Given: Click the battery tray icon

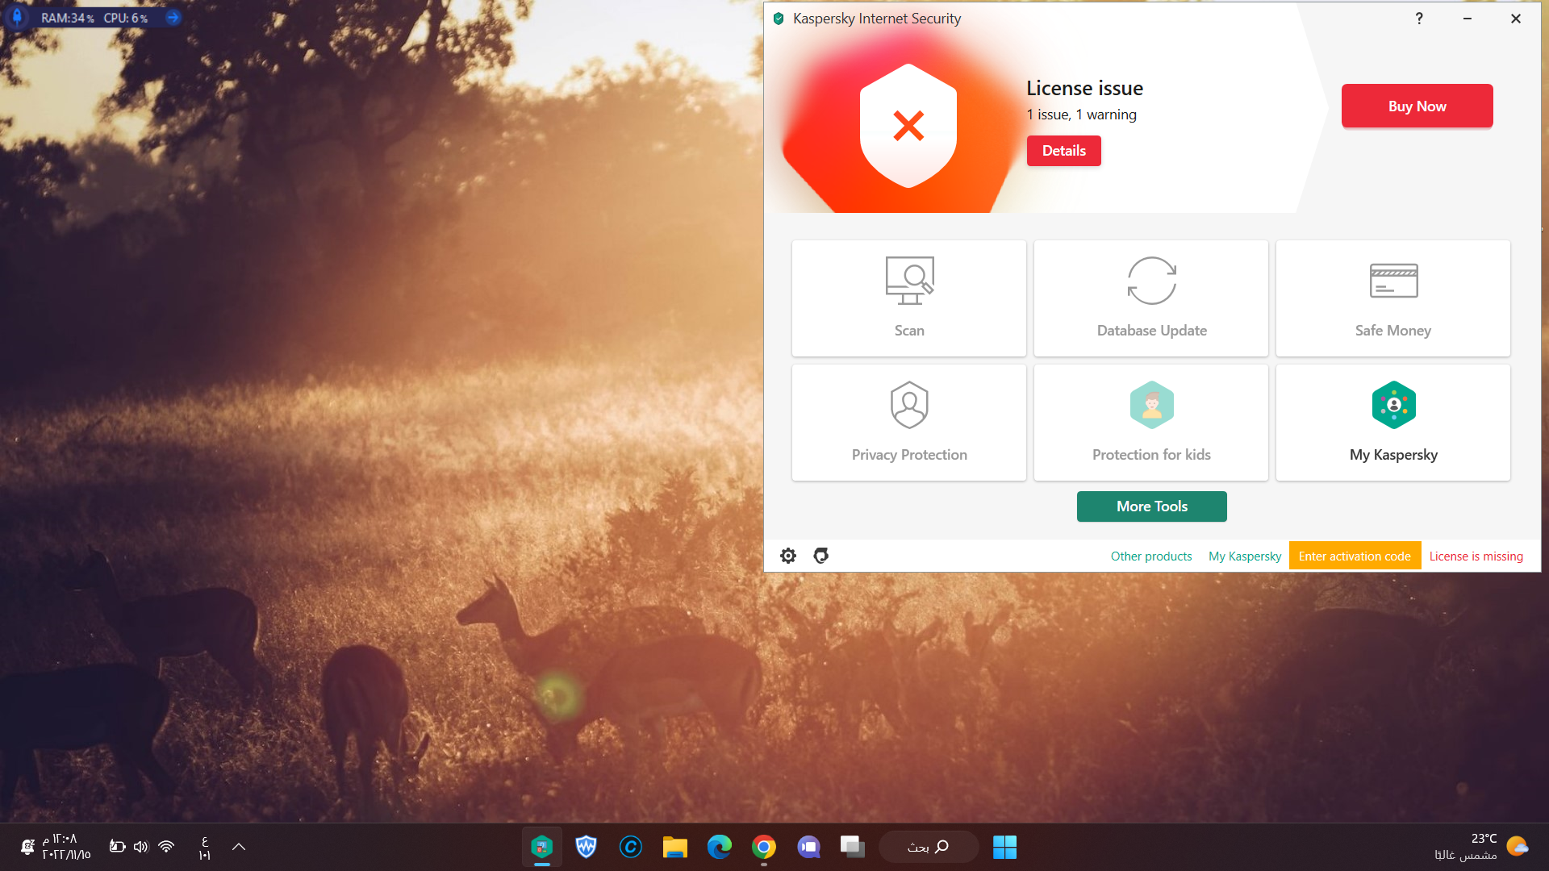Looking at the screenshot, I should coord(117,847).
